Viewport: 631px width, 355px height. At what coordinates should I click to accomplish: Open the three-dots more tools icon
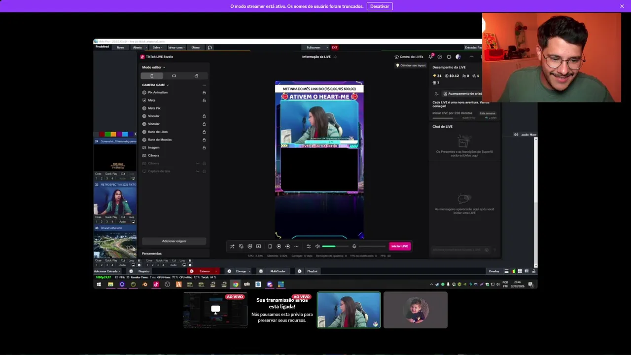[296, 246]
